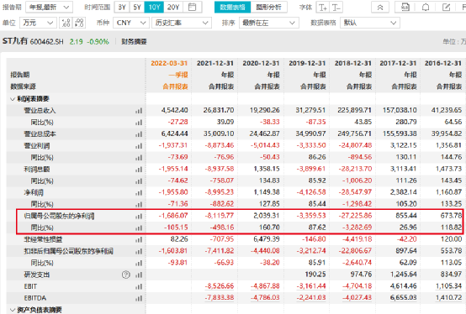The height and width of the screenshot is (314, 466).
Task: Decrease font size with T- icon
Action: (x=336, y=8)
